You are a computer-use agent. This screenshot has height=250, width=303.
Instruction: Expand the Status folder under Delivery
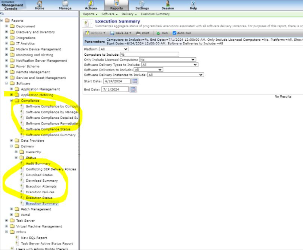pyautogui.click(x=16, y=157)
